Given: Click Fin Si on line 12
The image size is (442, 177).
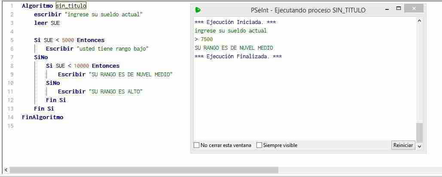Looking at the screenshot, I should (56, 100).
